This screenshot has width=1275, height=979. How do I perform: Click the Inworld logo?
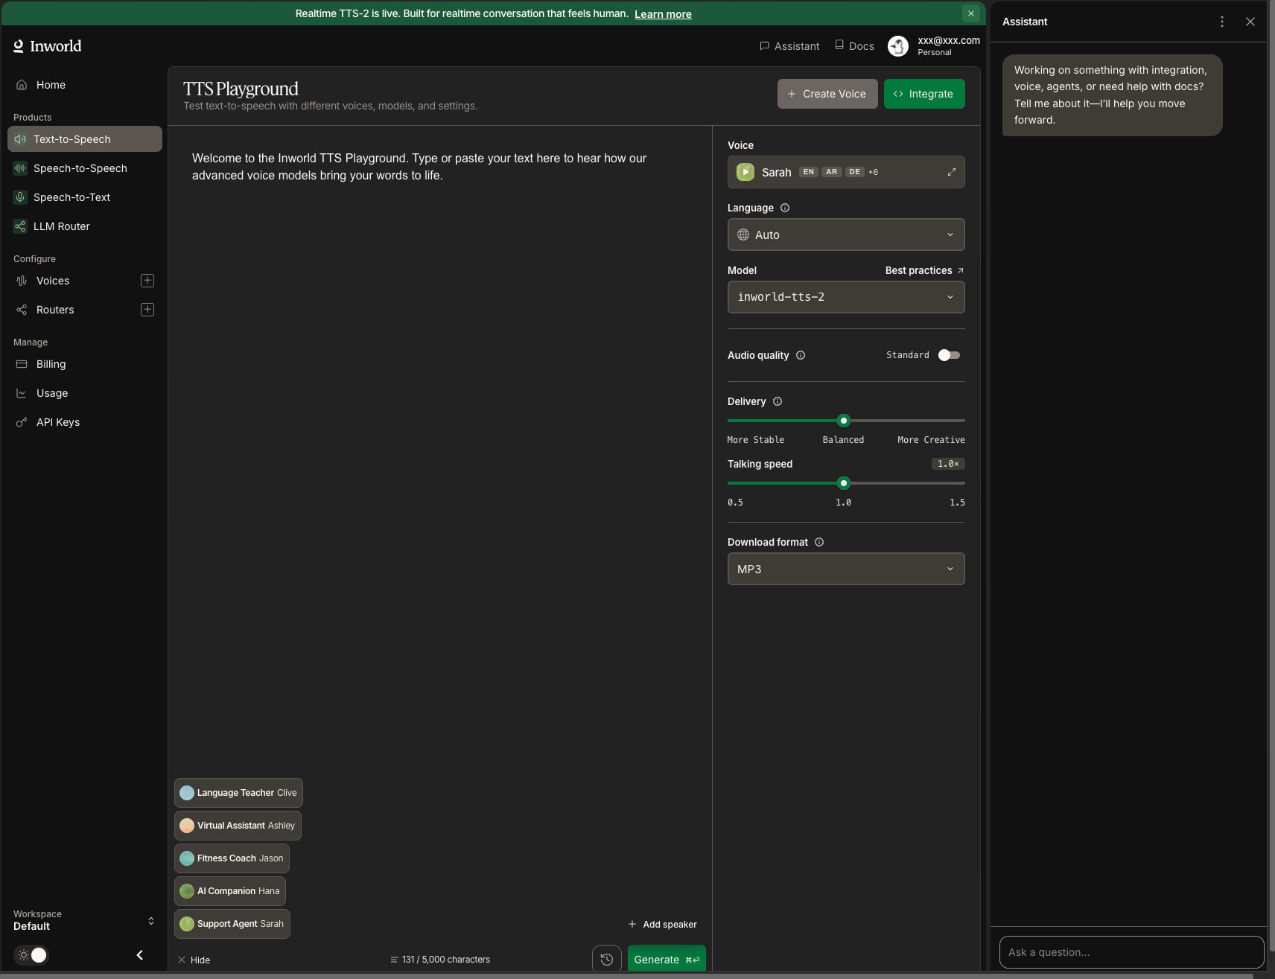48,46
